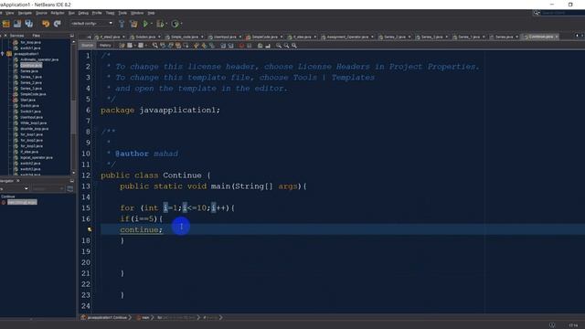The width and height of the screenshot is (585, 329).
Task: Collapse the javaapplication1 package node
Action: 3,54
